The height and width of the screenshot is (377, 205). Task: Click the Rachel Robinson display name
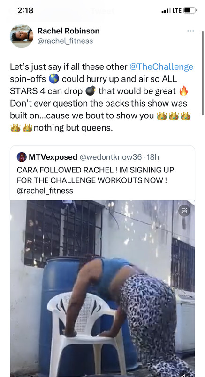coord(68,31)
